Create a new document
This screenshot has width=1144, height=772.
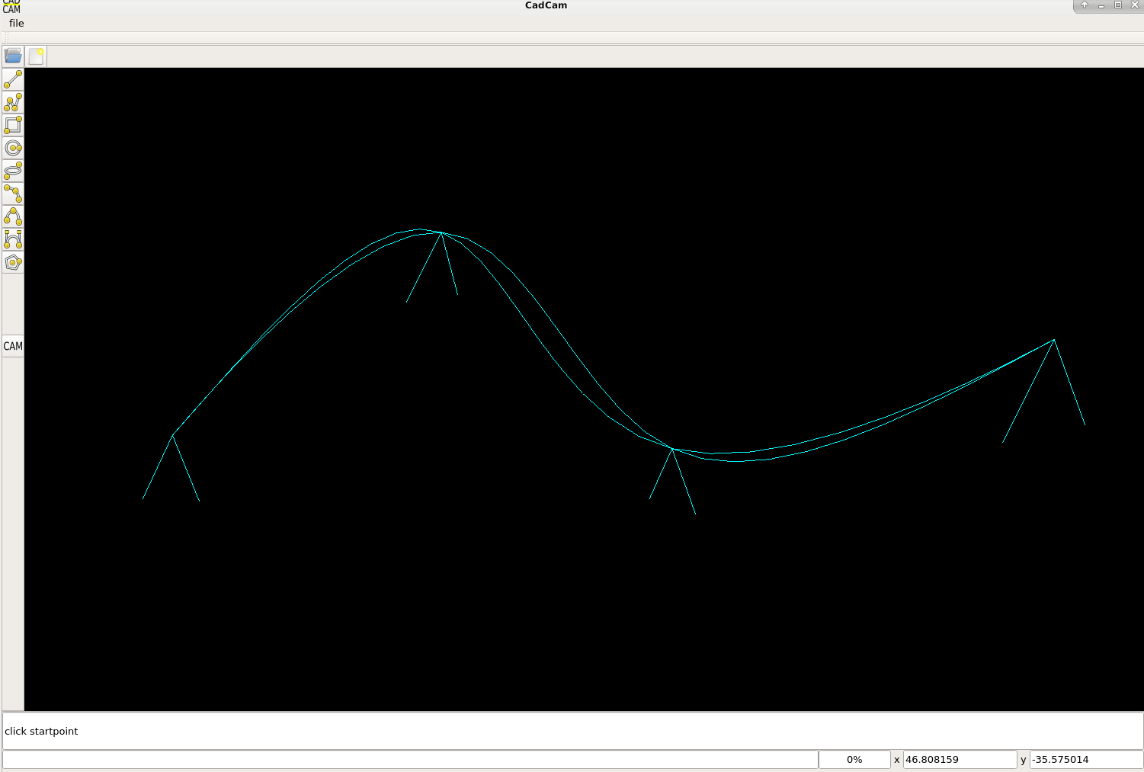click(36, 56)
